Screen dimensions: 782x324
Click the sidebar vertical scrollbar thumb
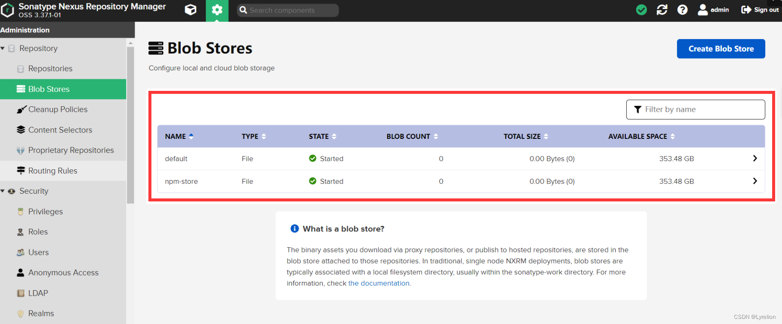(130, 125)
